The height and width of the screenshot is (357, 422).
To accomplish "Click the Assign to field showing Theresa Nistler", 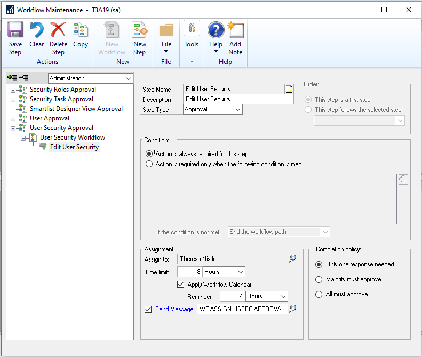I will (233, 259).
